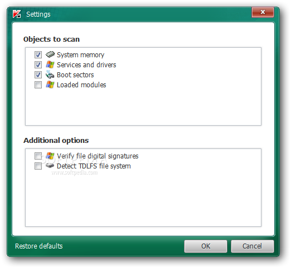The width and height of the screenshot is (291, 268).
Task: Confirm the settings with the OK button
Action: click(x=206, y=246)
